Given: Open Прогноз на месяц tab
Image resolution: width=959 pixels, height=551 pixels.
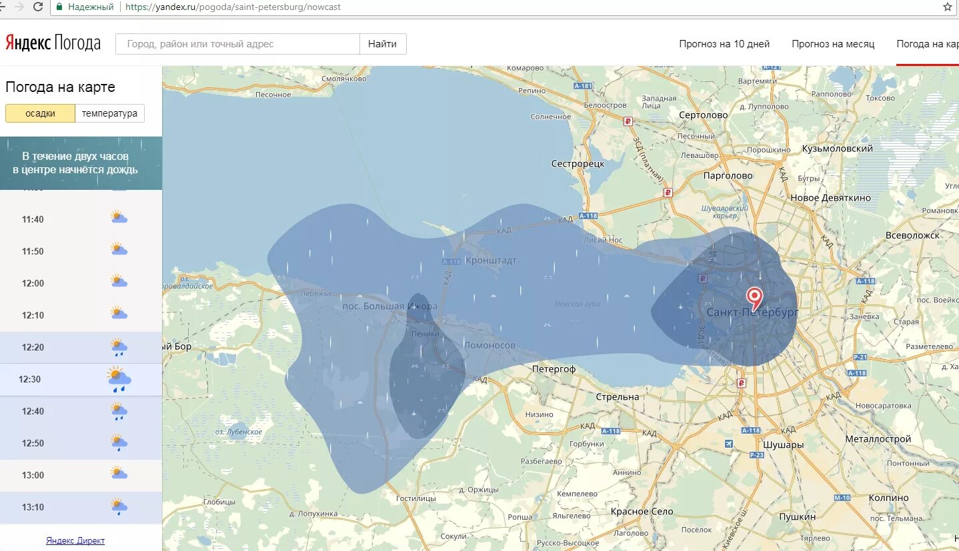Looking at the screenshot, I should (x=833, y=44).
